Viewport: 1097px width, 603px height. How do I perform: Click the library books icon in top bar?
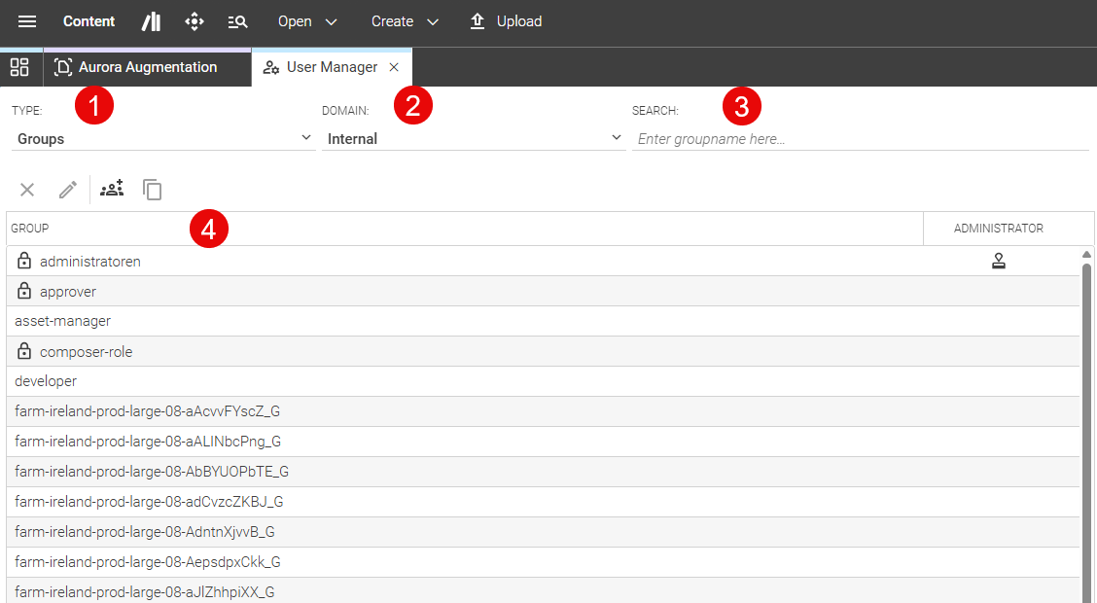(151, 21)
